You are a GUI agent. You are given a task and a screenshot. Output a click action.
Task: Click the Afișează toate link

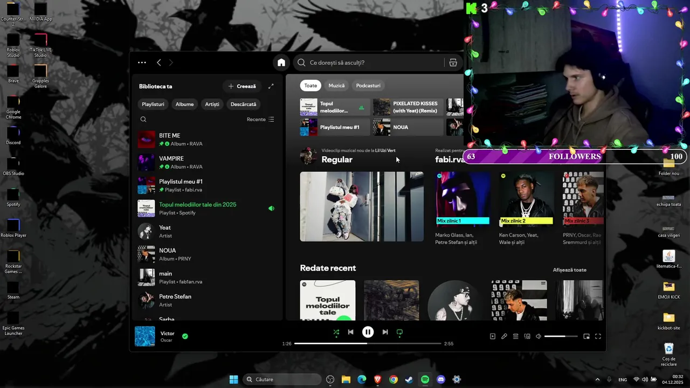(x=569, y=270)
